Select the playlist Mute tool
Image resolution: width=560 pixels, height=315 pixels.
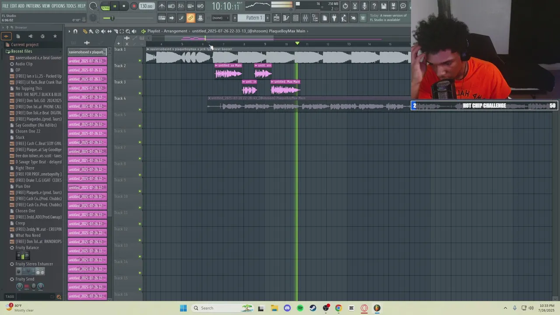(103, 31)
